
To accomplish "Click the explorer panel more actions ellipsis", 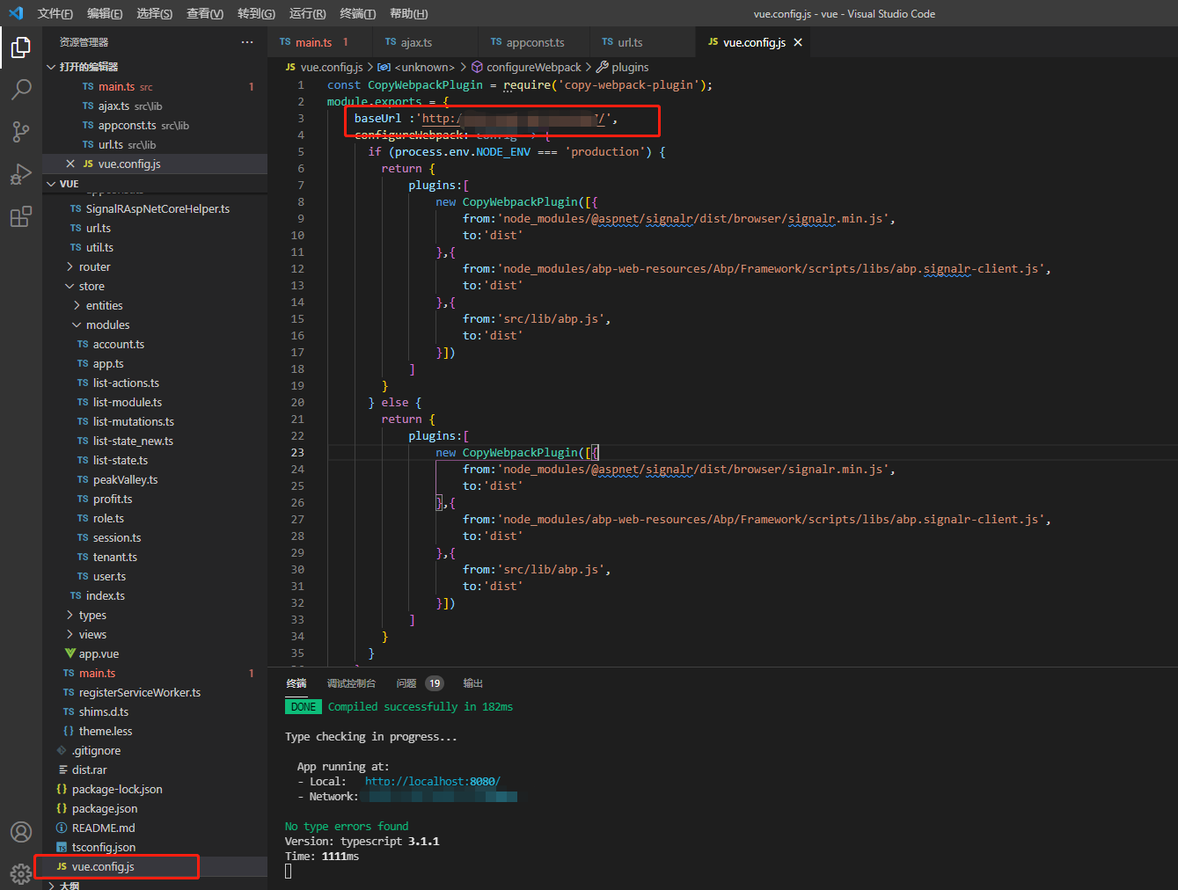I will 247,42.
